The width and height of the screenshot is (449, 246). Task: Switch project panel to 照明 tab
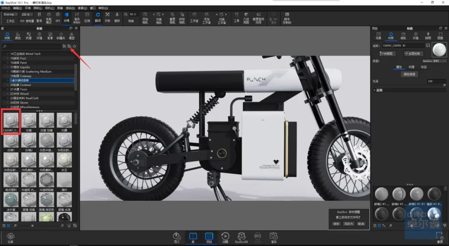click(x=428, y=36)
